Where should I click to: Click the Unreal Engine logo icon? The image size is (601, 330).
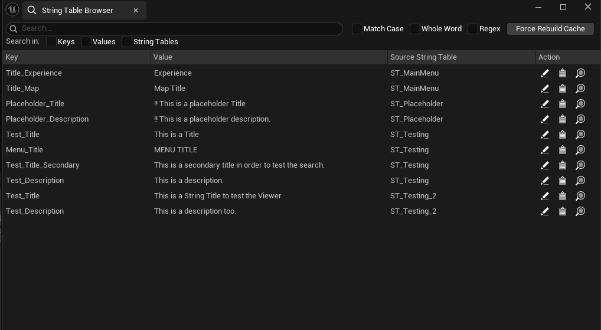[x=12, y=9]
